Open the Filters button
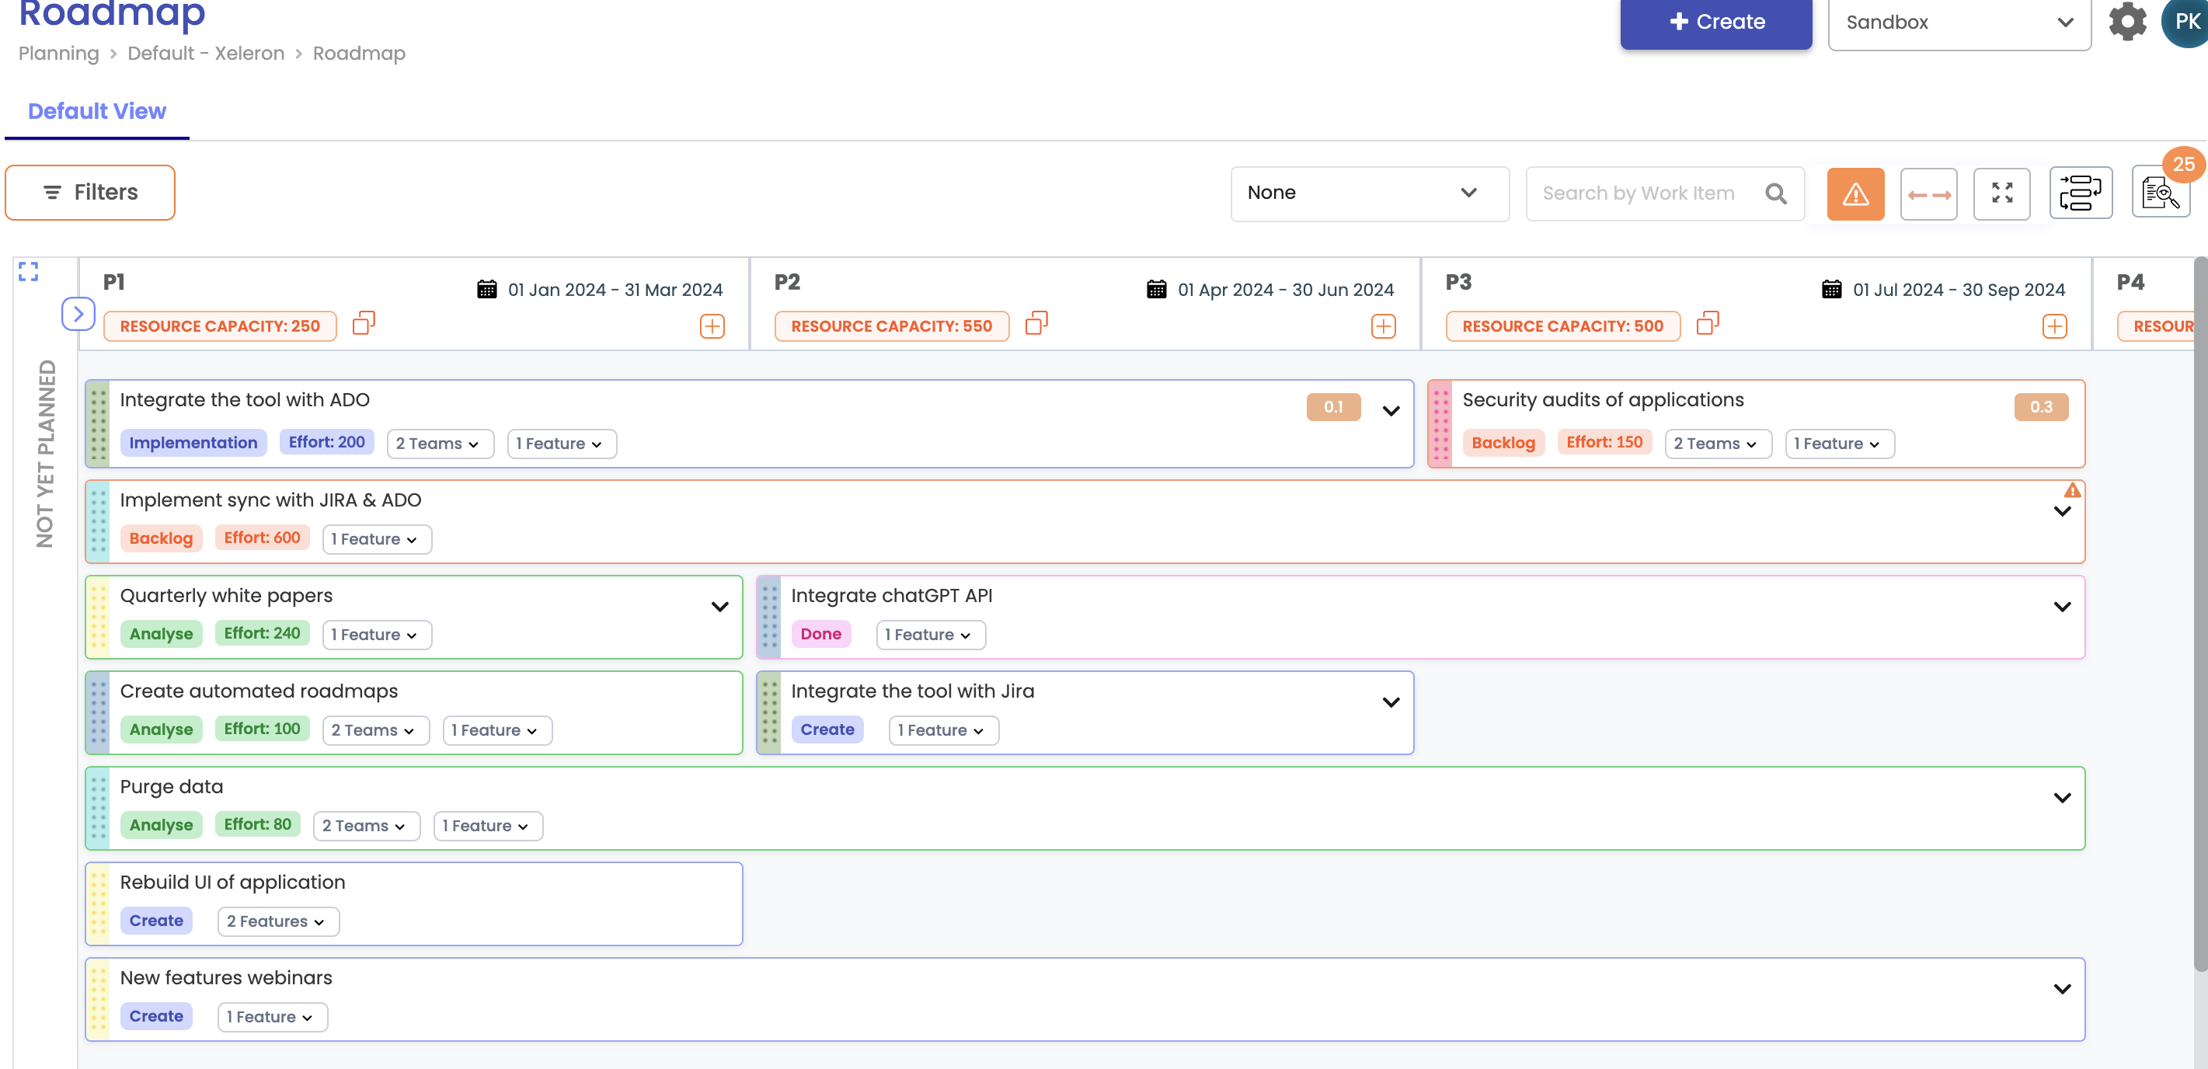 click(x=90, y=193)
